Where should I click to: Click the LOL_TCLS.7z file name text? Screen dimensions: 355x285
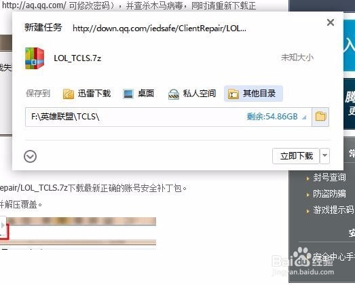click(77, 58)
